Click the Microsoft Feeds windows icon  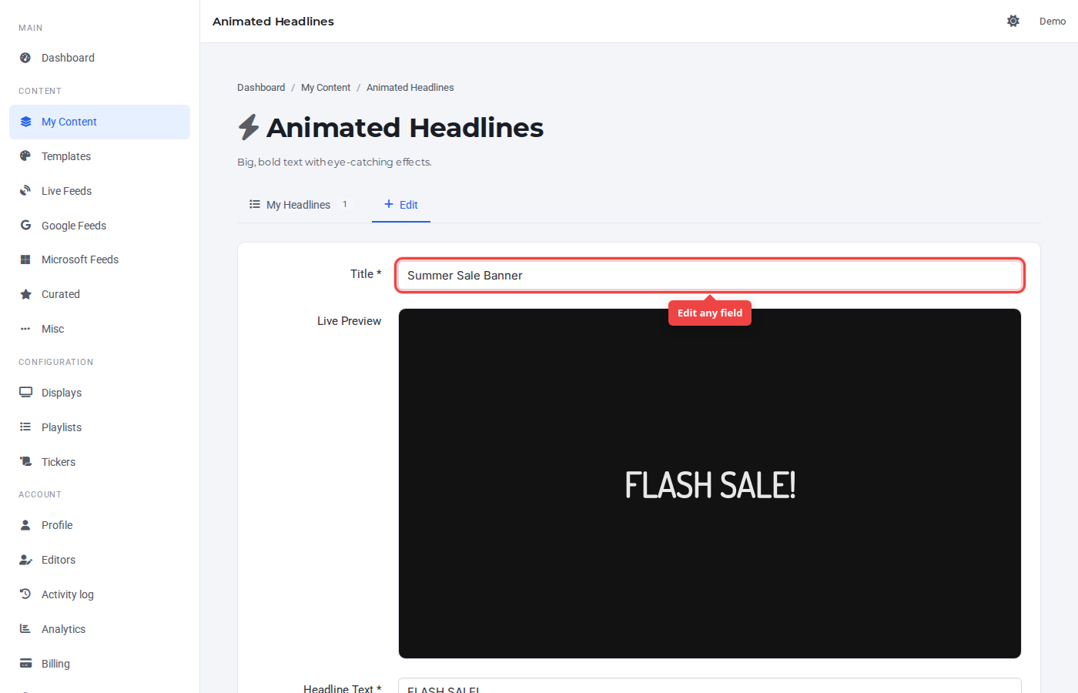click(25, 259)
